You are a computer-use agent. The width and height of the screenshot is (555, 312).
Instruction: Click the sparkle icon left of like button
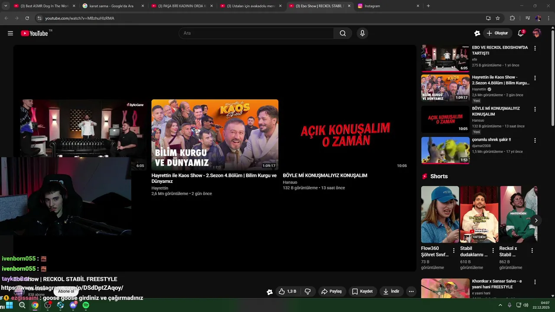pos(269,292)
